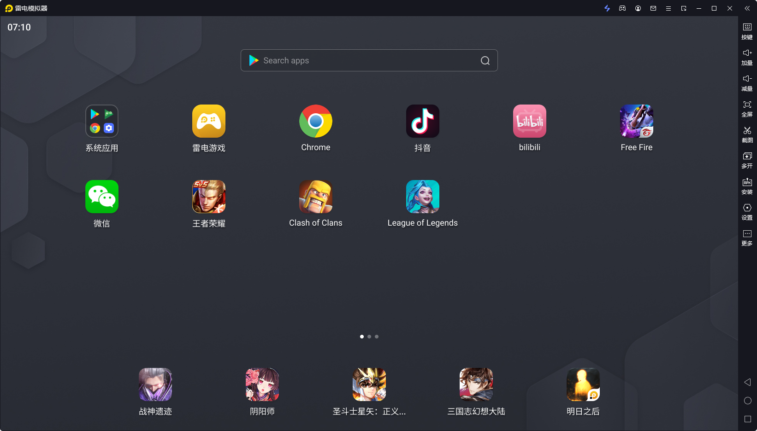Open 战神遗迹 from the dock
The width and height of the screenshot is (757, 431).
(155, 384)
